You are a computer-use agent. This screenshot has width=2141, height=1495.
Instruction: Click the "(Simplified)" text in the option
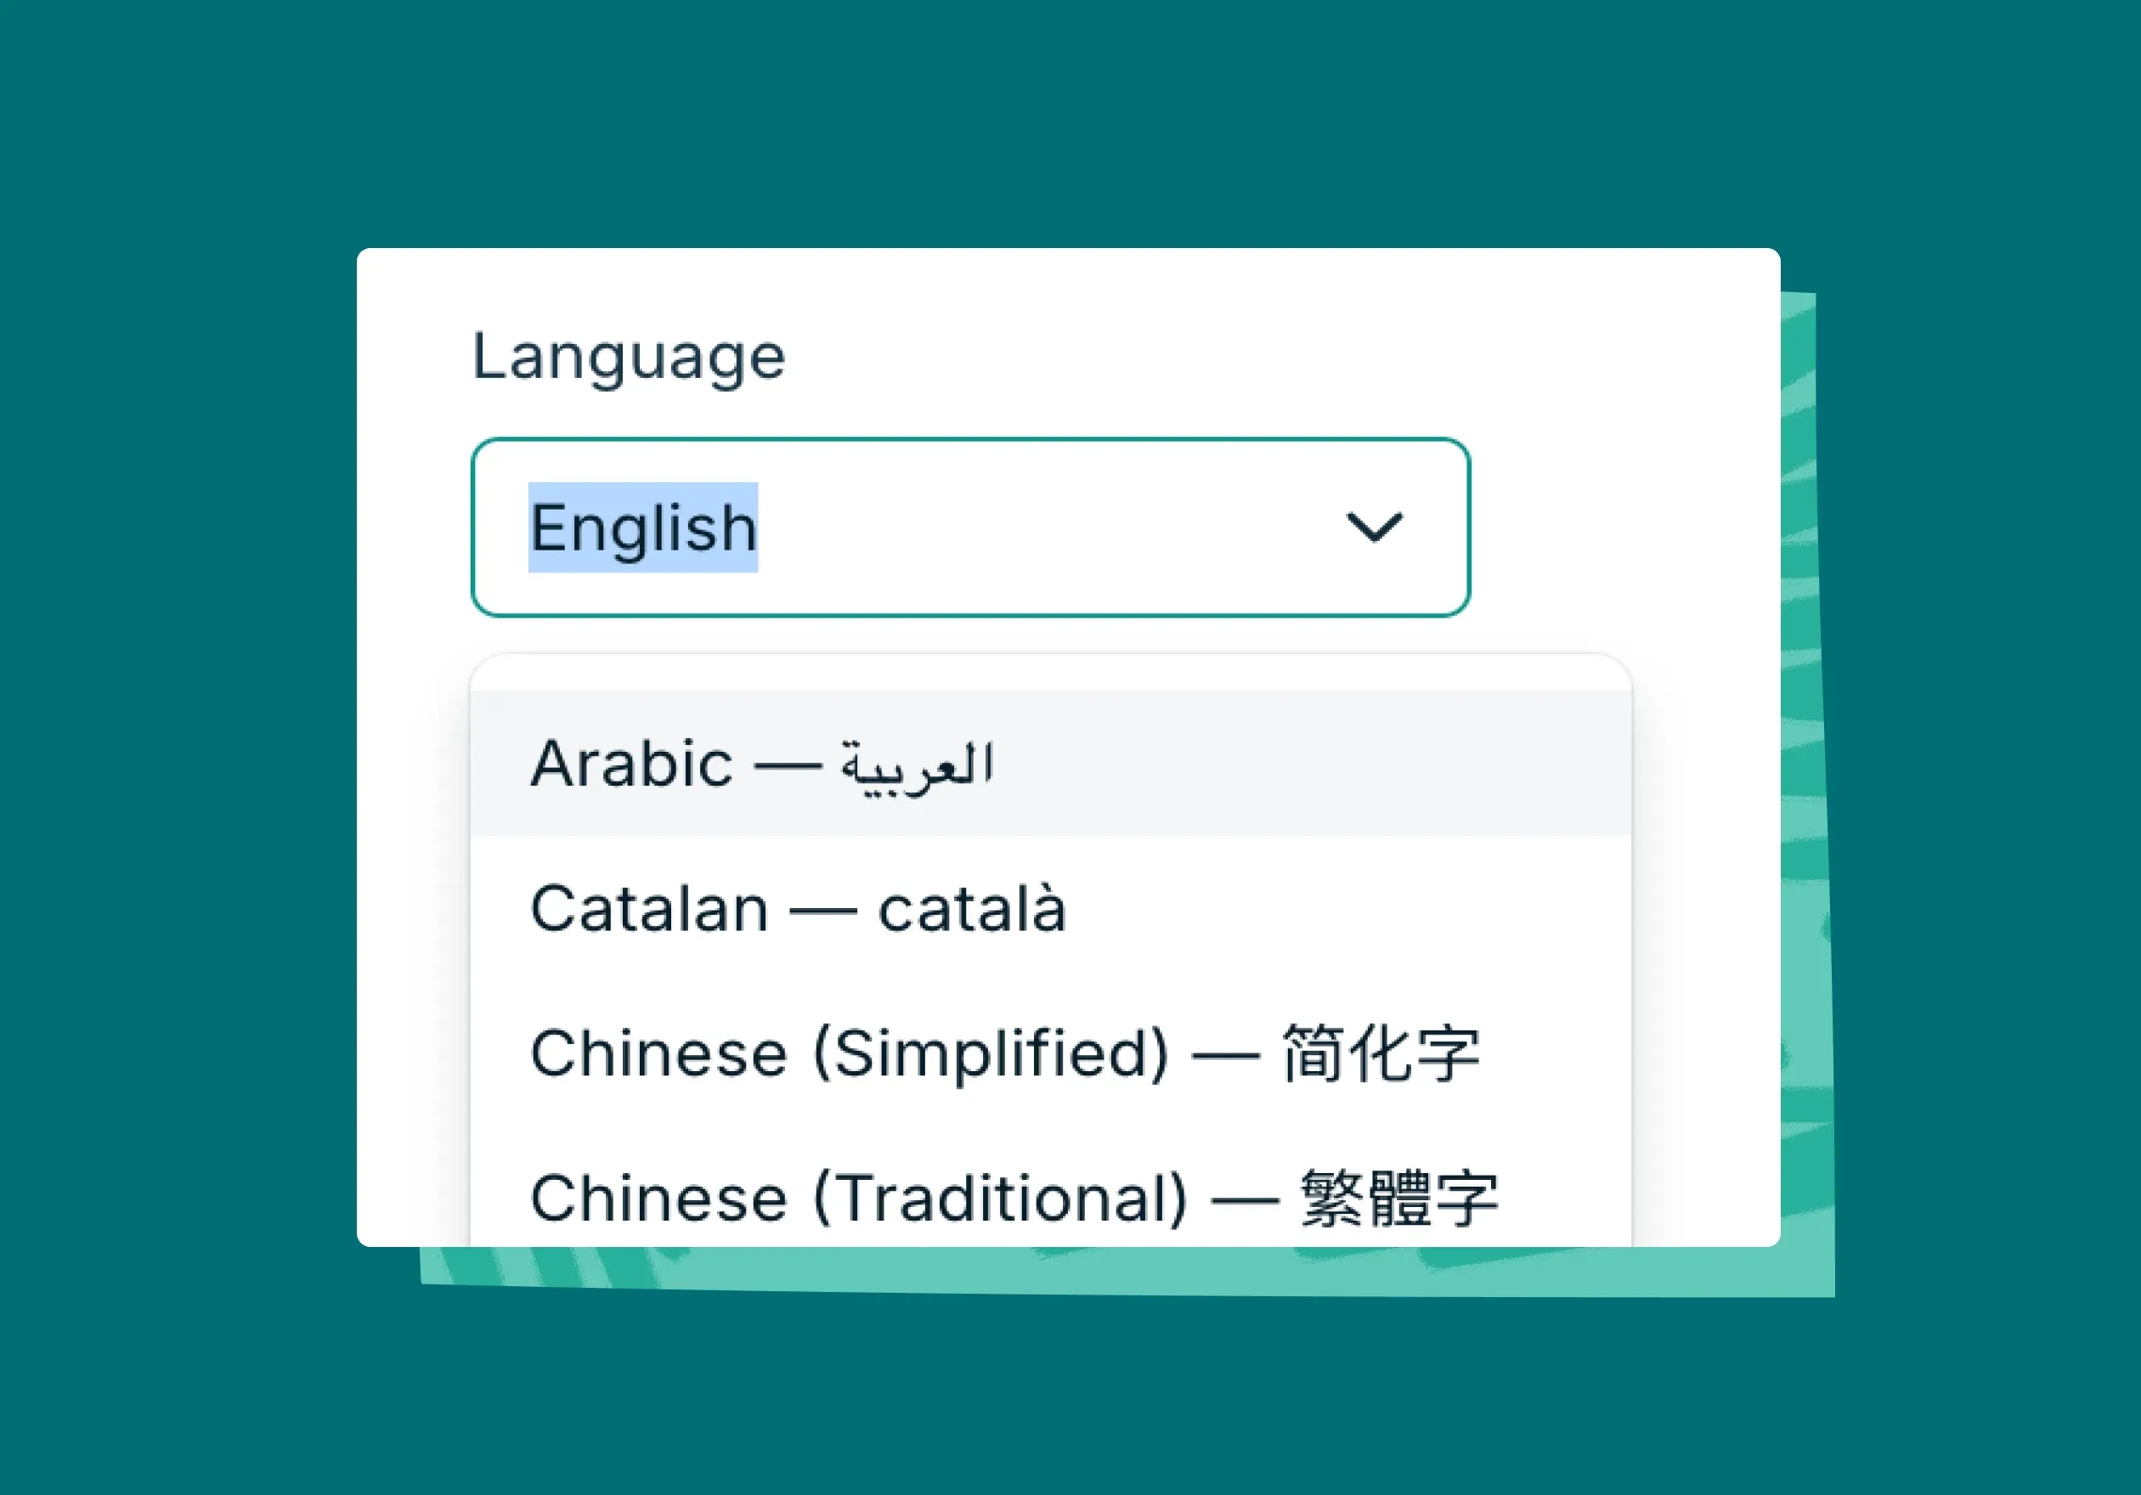[x=991, y=1053]
